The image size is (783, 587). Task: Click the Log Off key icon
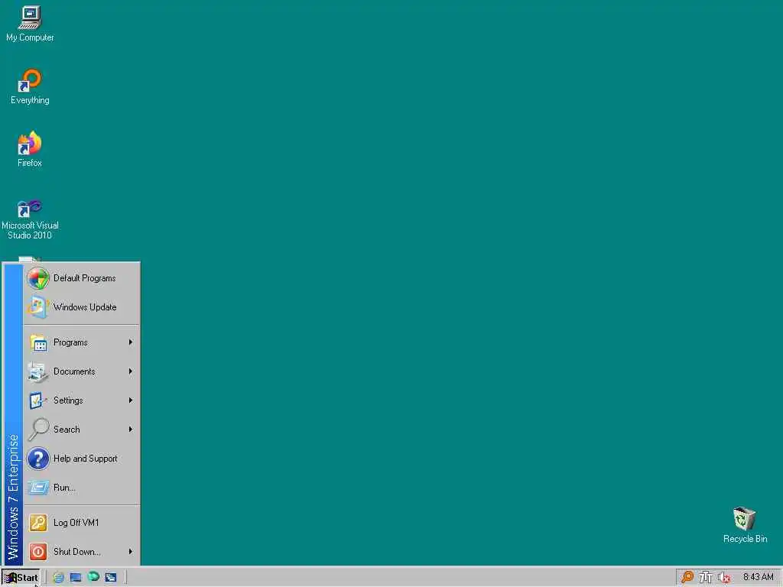pos(38,523)
